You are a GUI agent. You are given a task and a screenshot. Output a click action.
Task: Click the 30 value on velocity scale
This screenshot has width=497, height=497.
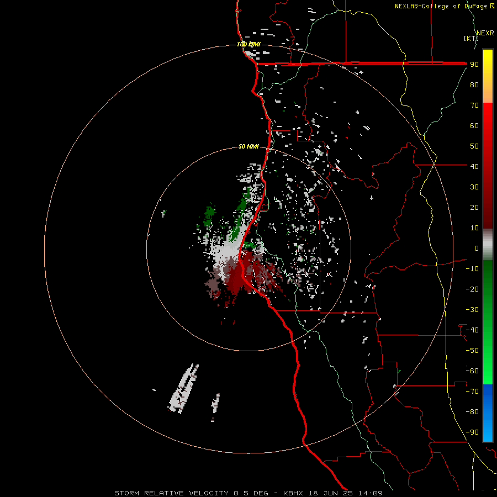point(474,187)
